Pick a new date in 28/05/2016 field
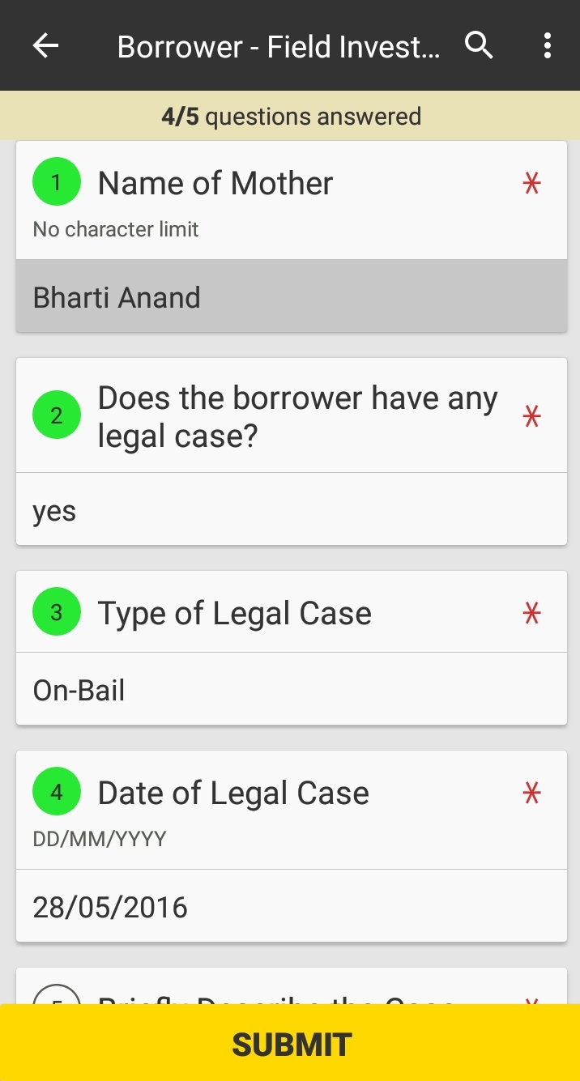580x1081 pixels. click(x=292, y=907)
